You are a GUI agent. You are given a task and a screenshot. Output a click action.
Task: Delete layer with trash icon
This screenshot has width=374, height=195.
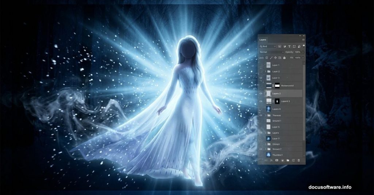click(299, 160)
